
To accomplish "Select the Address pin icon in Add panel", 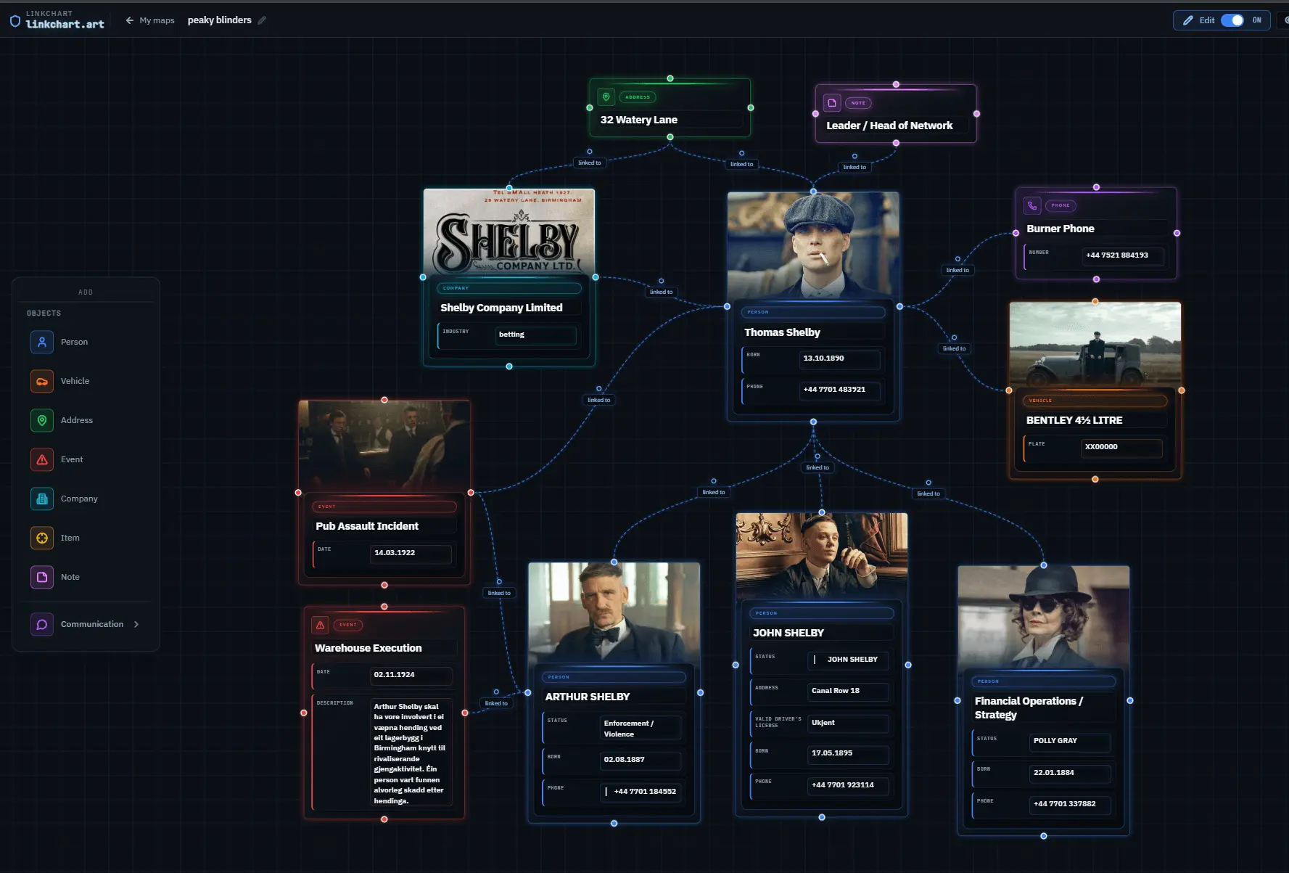I will [42, 420].
